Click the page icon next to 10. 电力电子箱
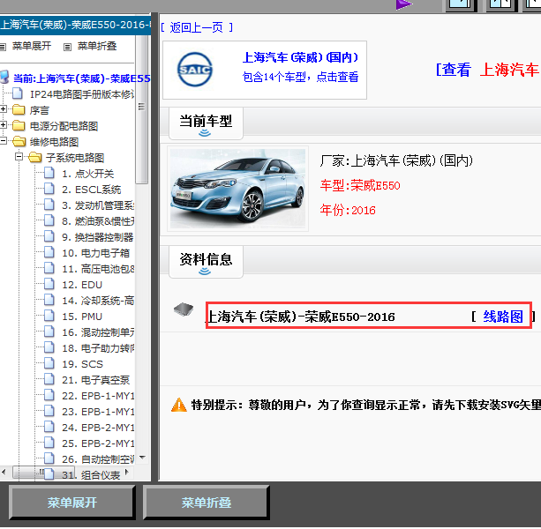Screen dimensions: 541x529 49,252
